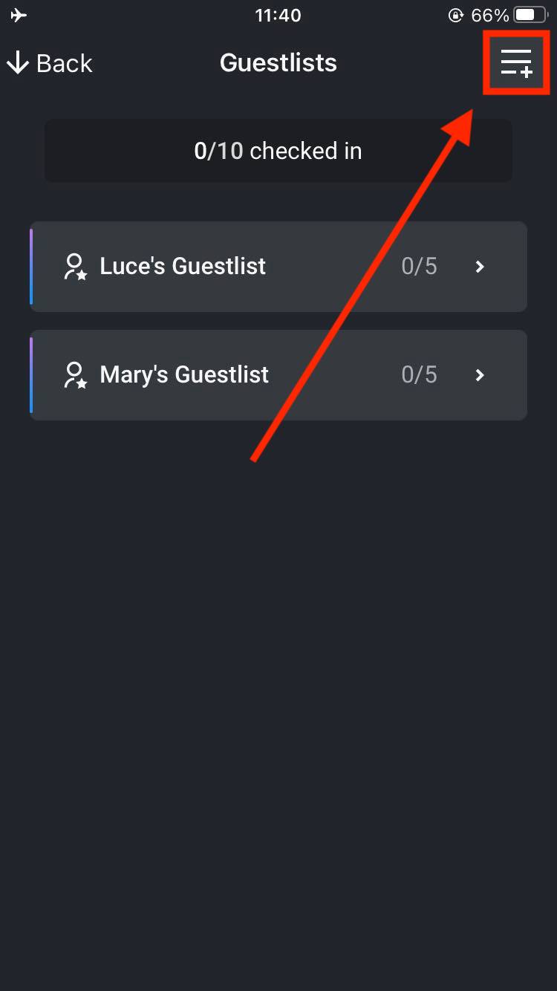Tap the downward Back arrow icon
Viewport: 557px width, 991px height.
17,63
